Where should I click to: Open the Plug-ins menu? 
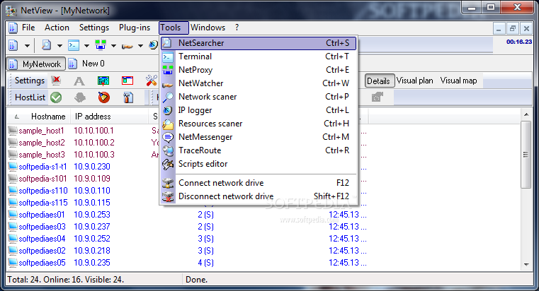pyautogui.click(x=135, y=28)
